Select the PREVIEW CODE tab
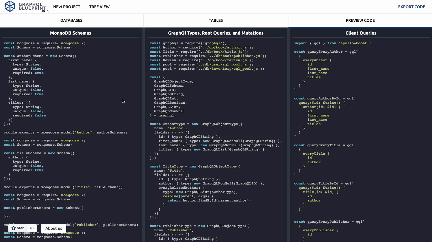The image size is (432, 242). point(360,20)
